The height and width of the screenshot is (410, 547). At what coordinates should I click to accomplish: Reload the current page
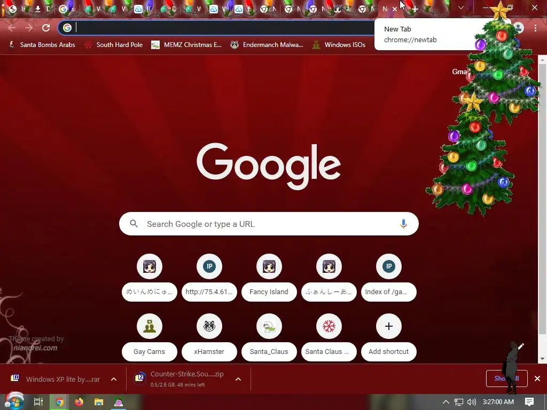[46, 28]
